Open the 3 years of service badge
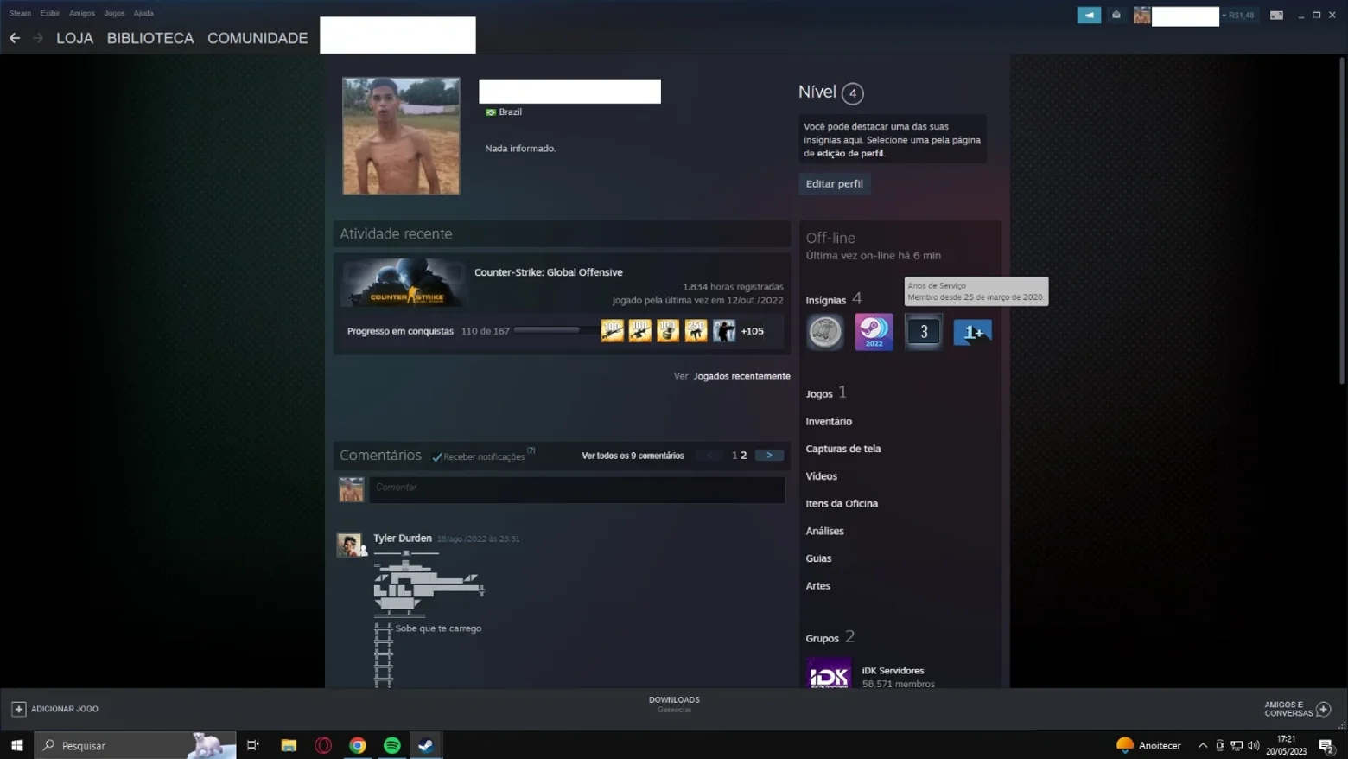This screenshot has width=1348, height=759. pos(924,332)
